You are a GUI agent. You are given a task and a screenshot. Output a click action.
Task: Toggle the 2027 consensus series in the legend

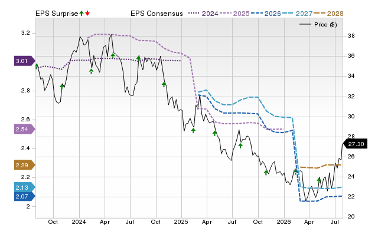point(297,14)
